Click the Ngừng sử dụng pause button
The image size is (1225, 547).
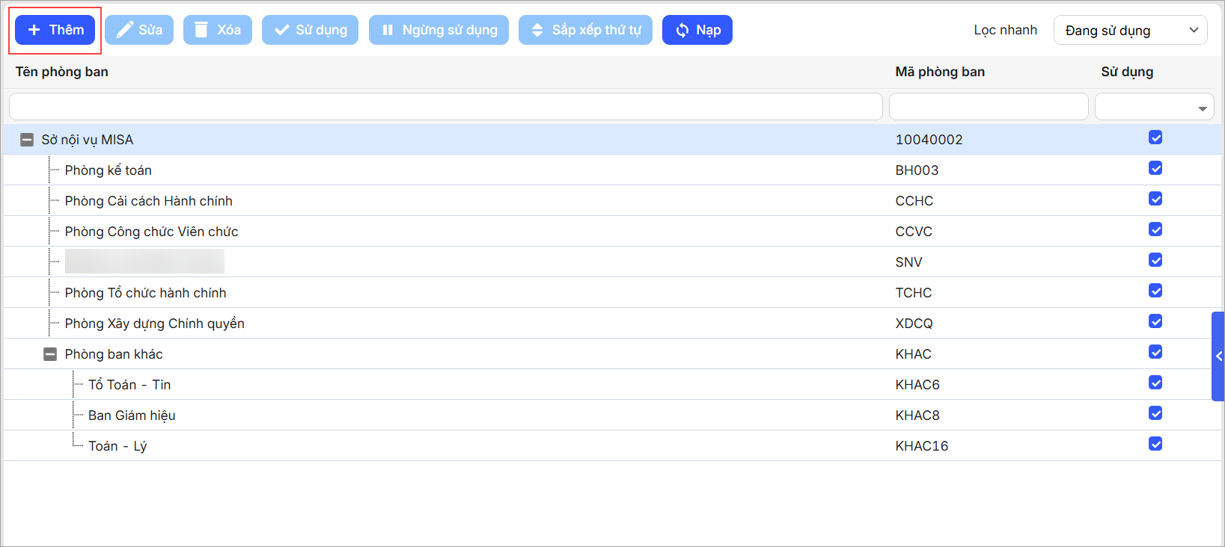[439, 30]
